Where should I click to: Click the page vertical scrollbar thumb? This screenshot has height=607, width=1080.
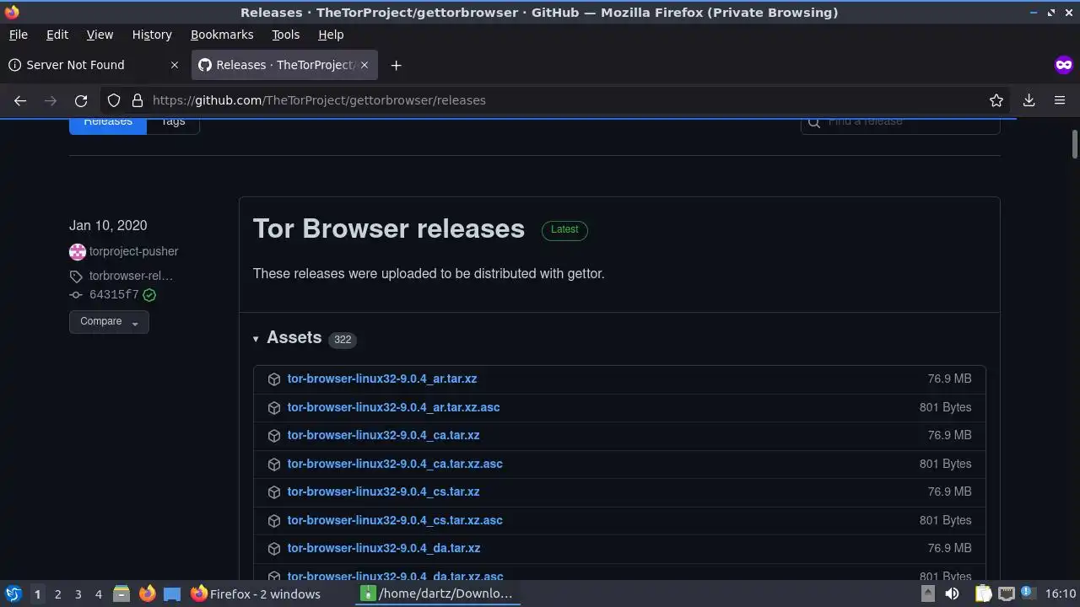click(x=1074, y=144)
